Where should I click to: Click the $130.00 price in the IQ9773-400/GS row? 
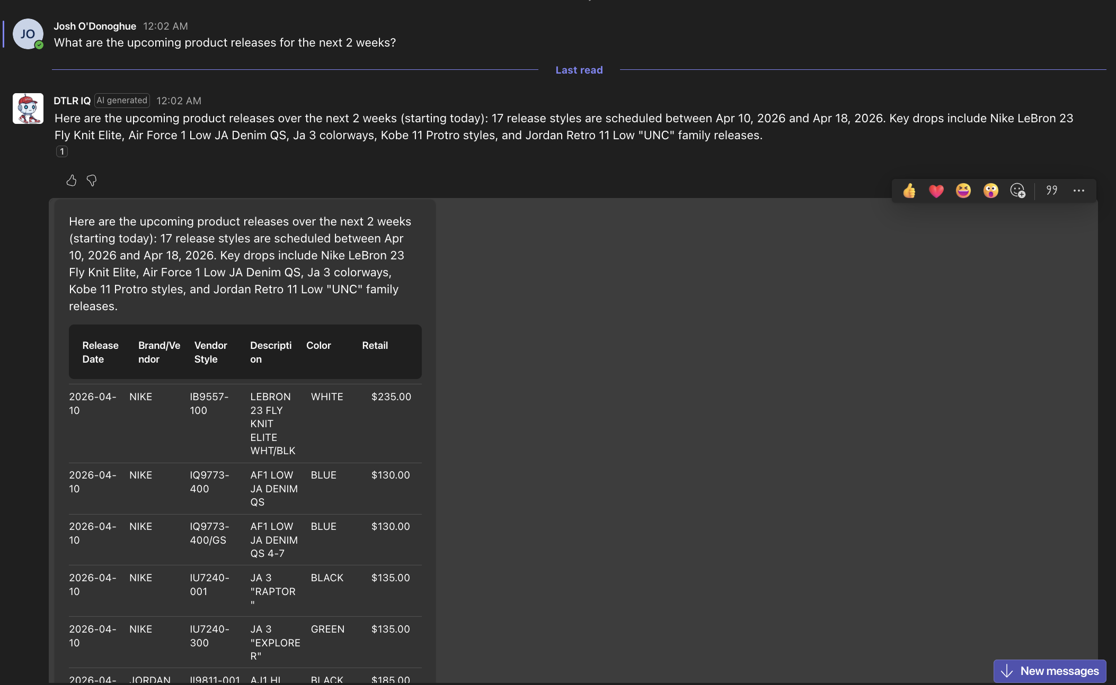click(391, 526)
